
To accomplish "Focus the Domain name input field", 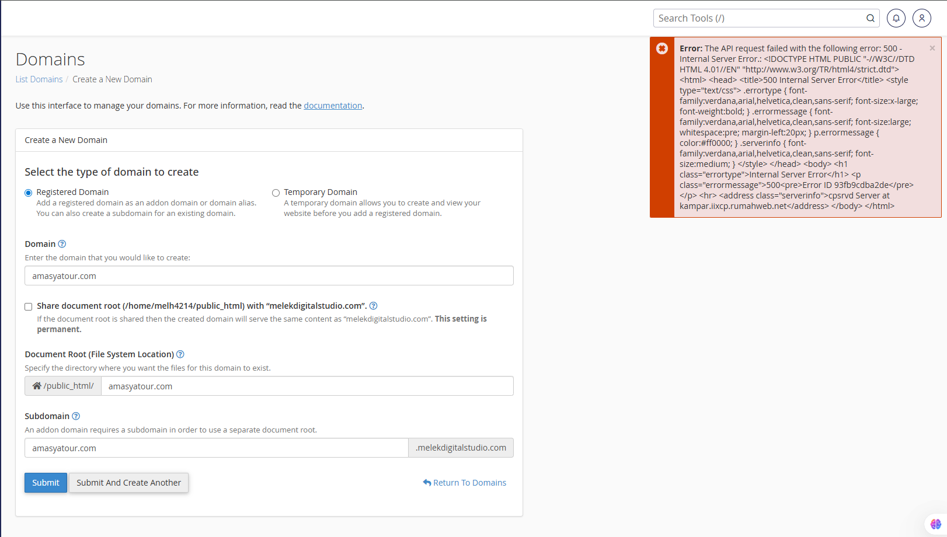I will [x=269, y=276].
